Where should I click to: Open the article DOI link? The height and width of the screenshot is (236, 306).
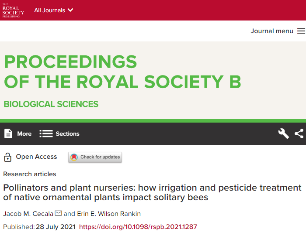click(138, 227)
